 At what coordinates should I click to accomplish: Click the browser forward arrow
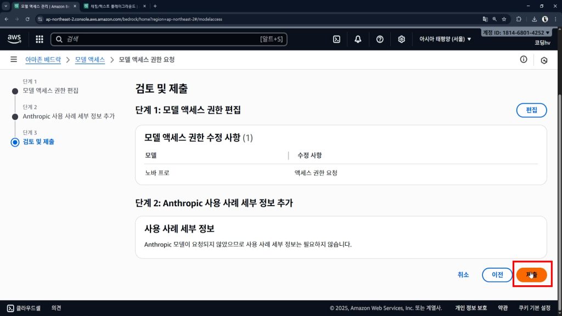17,19
